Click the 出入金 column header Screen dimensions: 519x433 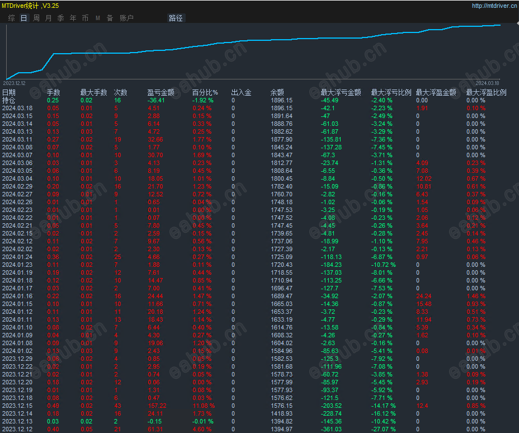241,92
